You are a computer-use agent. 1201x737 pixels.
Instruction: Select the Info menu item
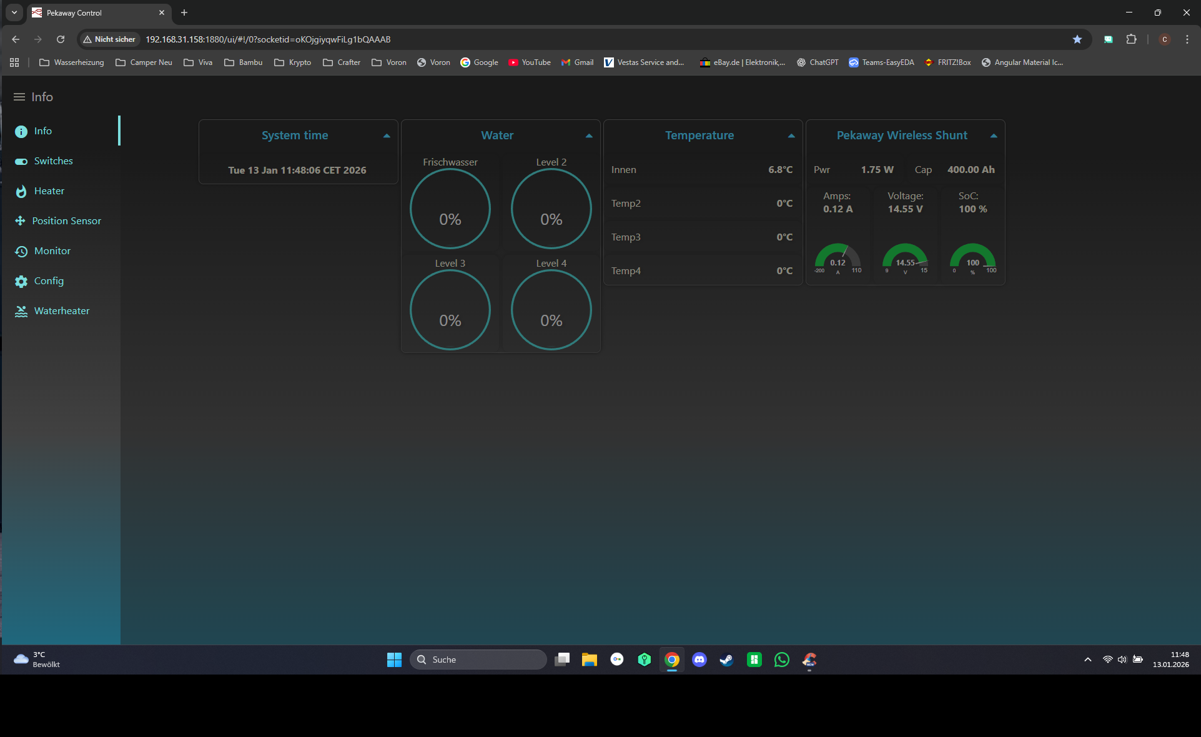[43, 131]
